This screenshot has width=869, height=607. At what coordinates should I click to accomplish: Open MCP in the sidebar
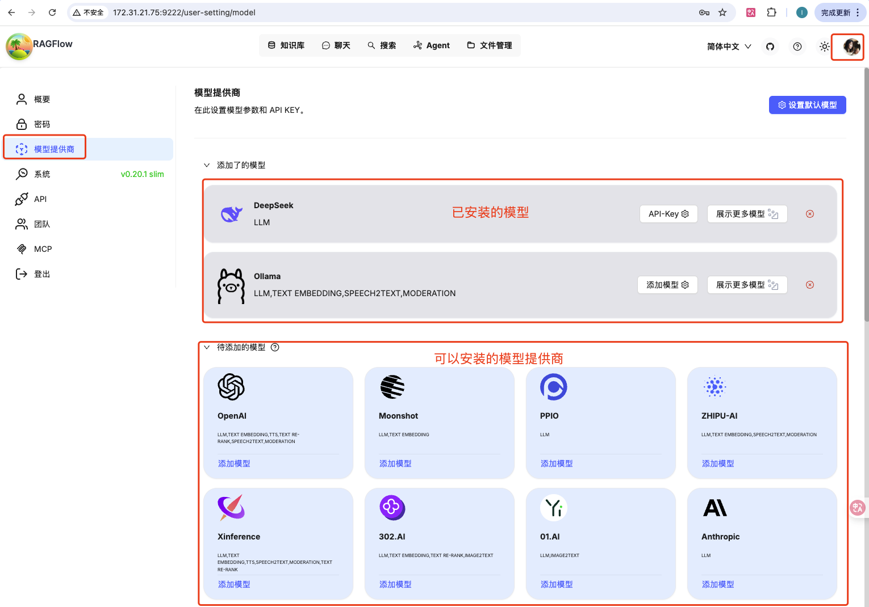point(89,249)
